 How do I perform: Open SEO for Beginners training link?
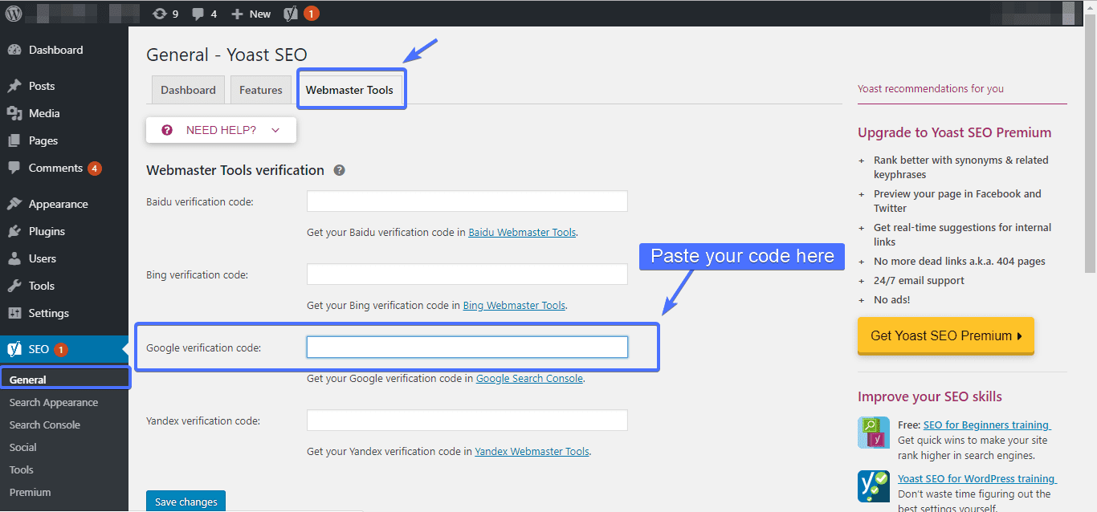click(x=987, y=425)
